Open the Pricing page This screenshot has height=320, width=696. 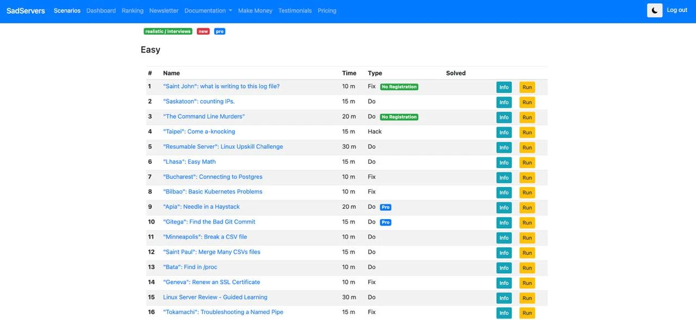click(327, 10)
